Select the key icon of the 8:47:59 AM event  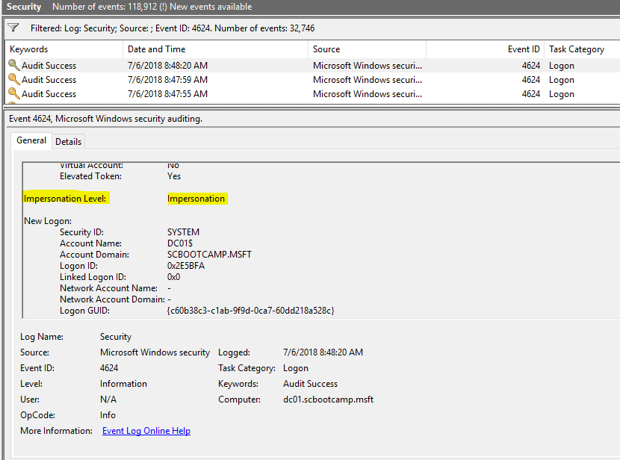(x=14, y=79)
